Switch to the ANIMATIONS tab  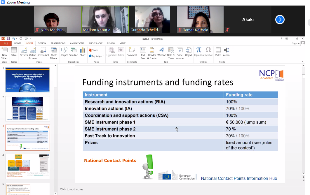coord(77,43)
